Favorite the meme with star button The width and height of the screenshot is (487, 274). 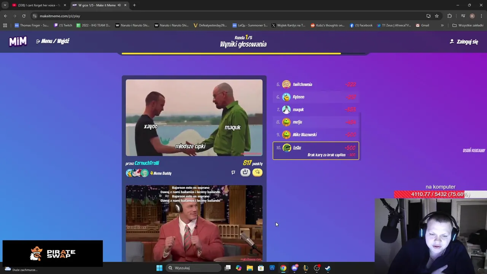[x=257, y=172]
